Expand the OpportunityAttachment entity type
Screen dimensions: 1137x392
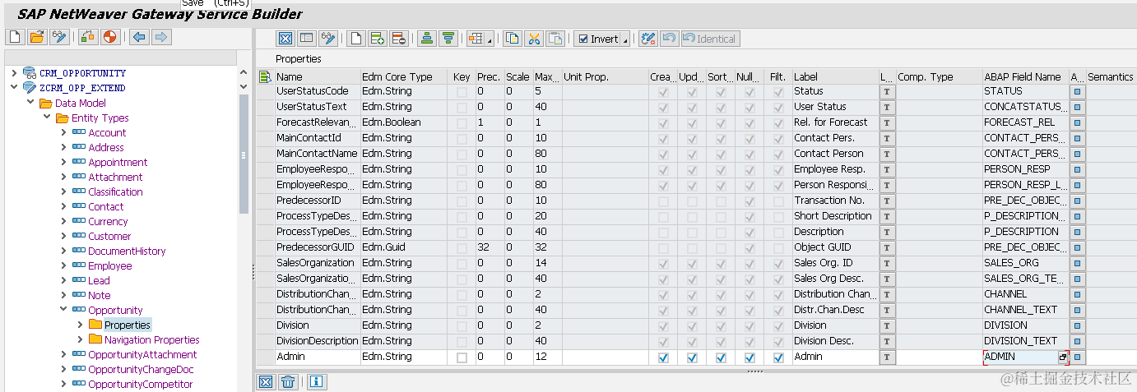63,354
